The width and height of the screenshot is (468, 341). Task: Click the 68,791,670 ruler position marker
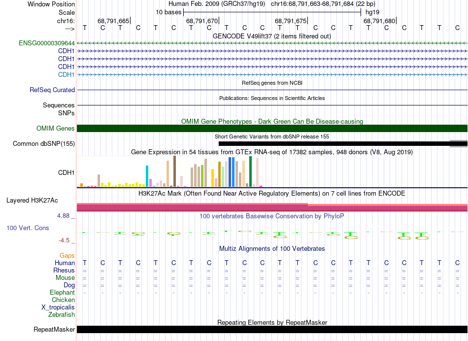pyautogui.click(x=201, y=21)
